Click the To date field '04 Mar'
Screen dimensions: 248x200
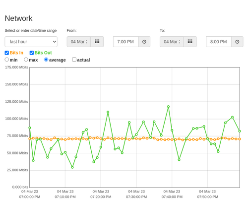click(x=172, y=42)
